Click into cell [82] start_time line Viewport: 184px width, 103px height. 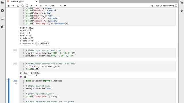coord(51,53)
